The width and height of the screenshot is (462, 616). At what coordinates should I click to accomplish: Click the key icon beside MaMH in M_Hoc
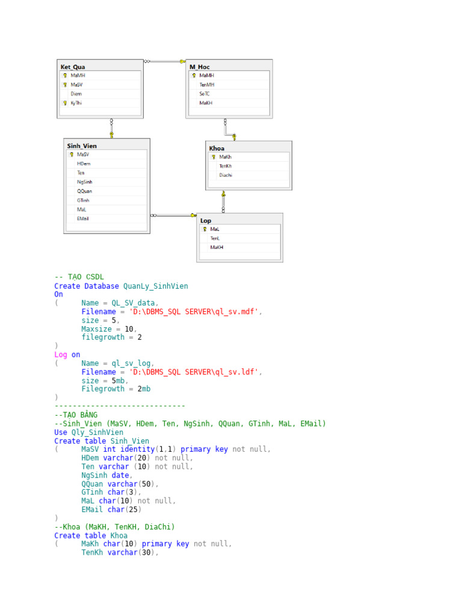[x=194, y=75]
